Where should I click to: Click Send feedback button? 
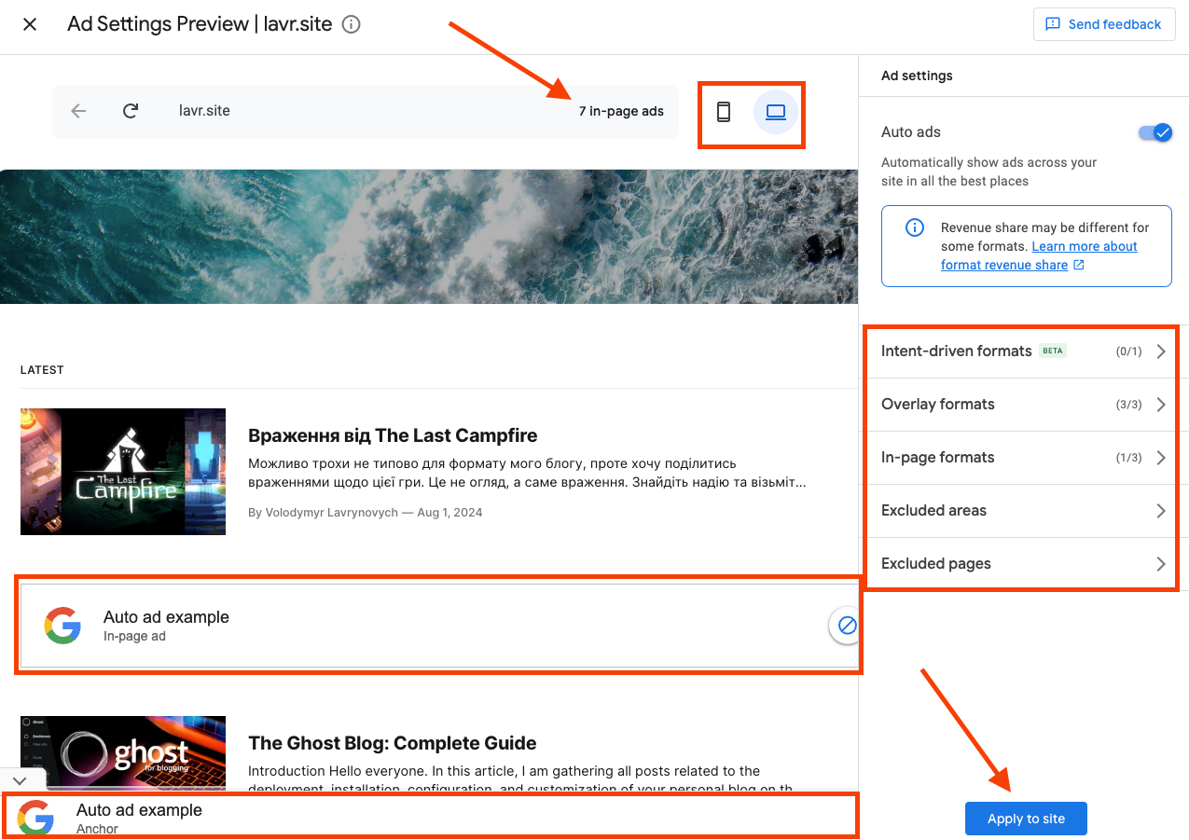click(1103, 24)
